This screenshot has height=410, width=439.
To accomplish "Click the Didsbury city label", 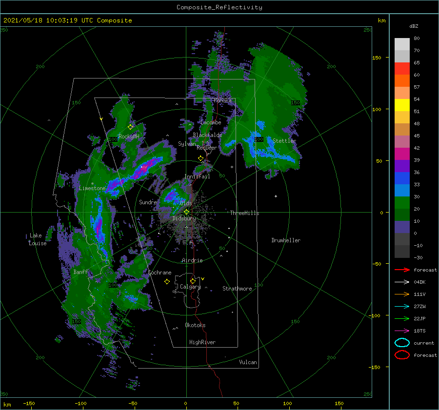I will tap(184, 218).
